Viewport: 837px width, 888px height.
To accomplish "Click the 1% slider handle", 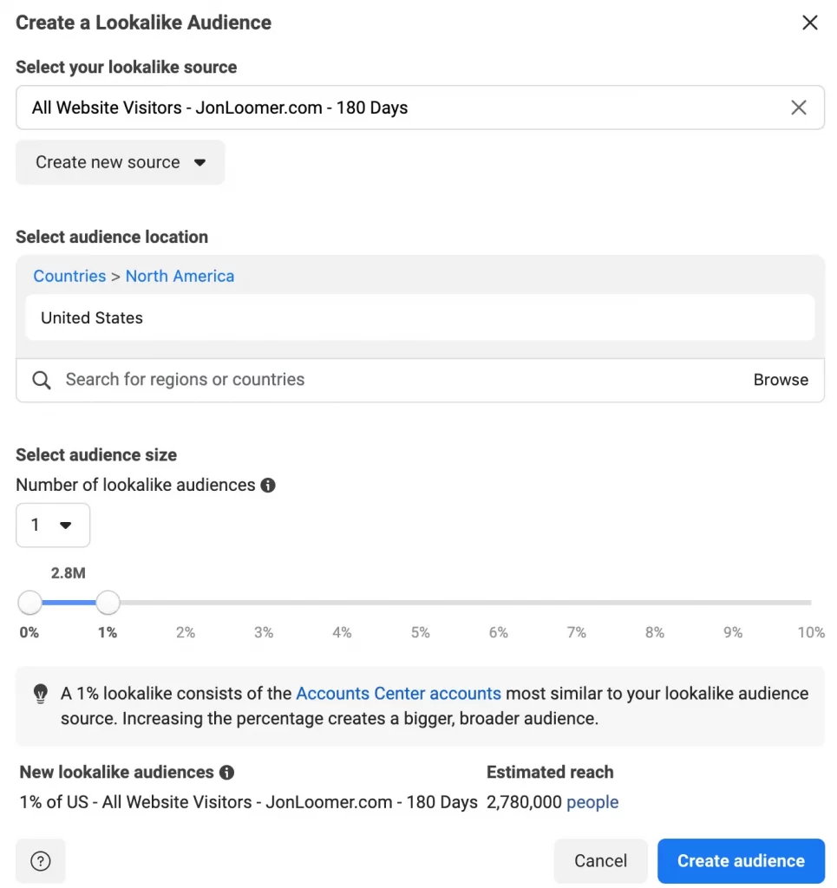I will click(x=108, y=602).
